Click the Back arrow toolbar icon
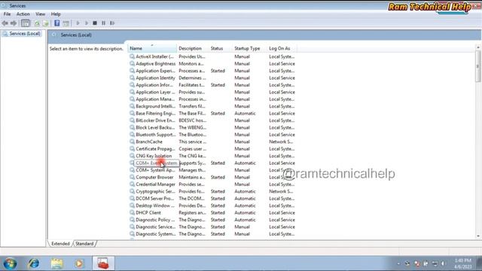Image resolution: width=482 pixels, height=271 pixels. [5, 23]
